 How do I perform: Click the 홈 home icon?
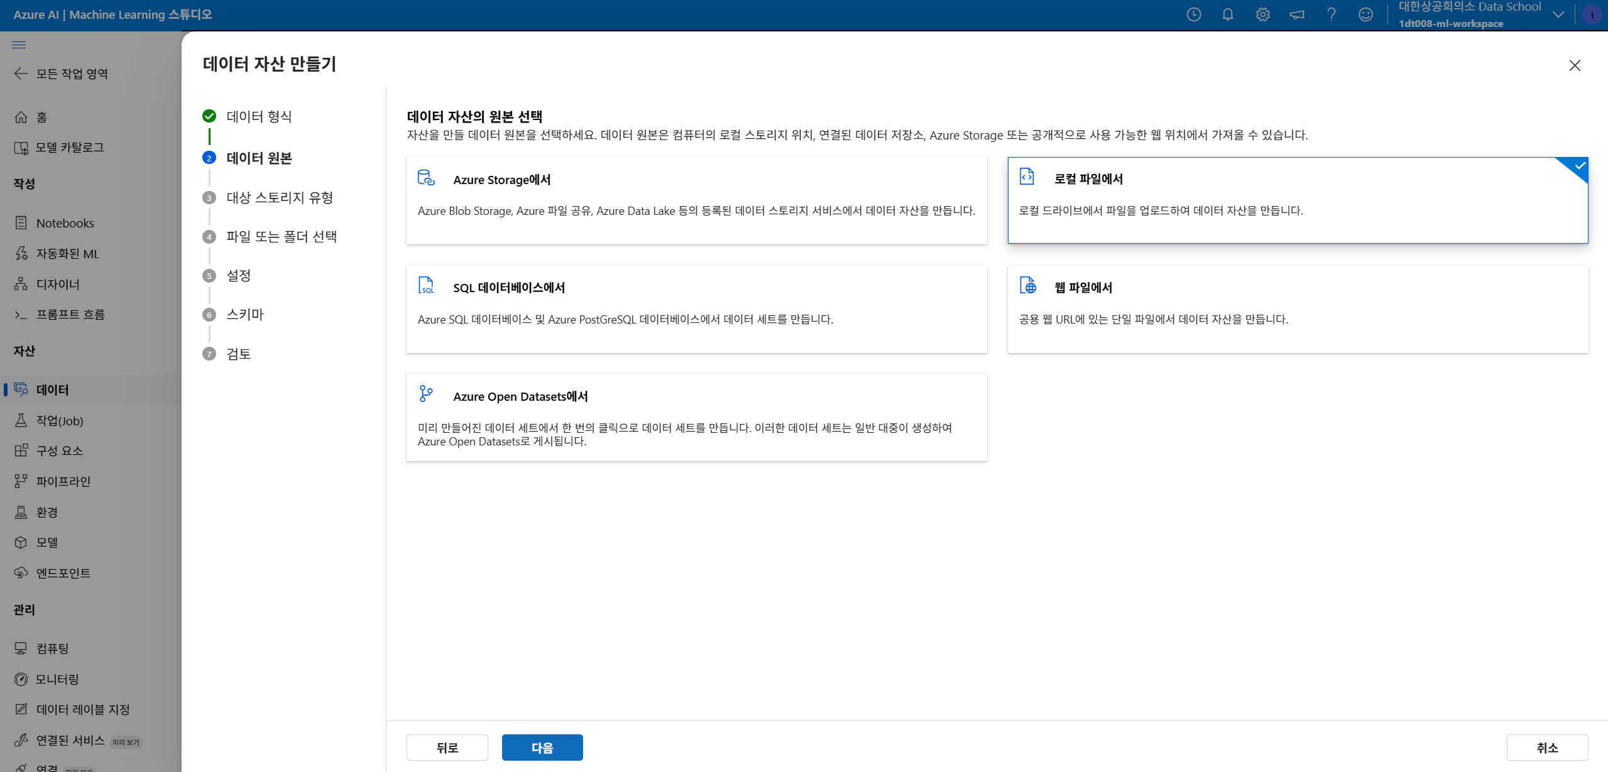pyautogui.click(x=21, y=117)
